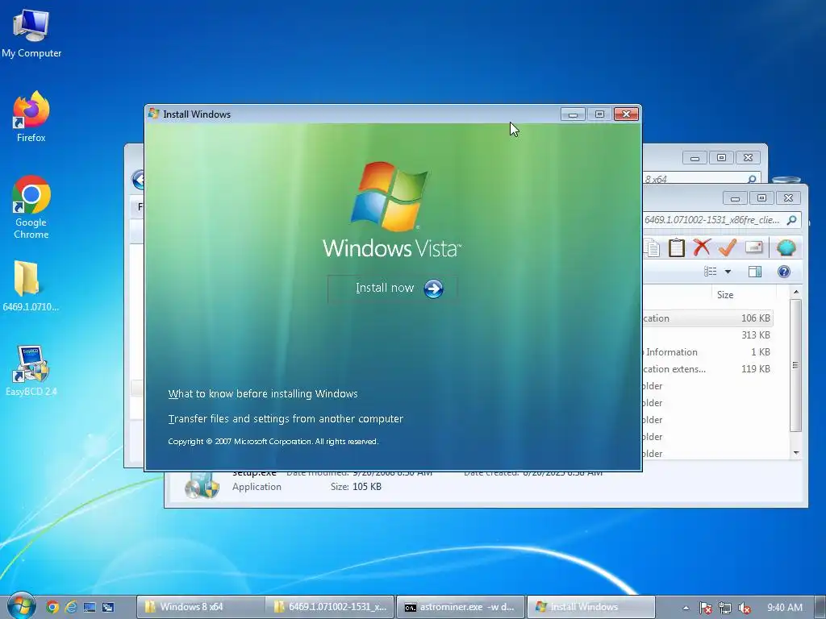Toggle the preview pane icon
The width and height of the screenshot is (826, 619).
pos(755,272)
